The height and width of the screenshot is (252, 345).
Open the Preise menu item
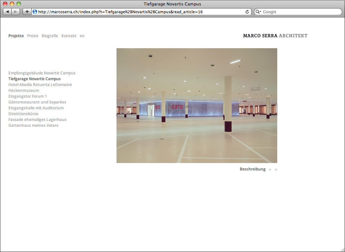click(33, 36)
